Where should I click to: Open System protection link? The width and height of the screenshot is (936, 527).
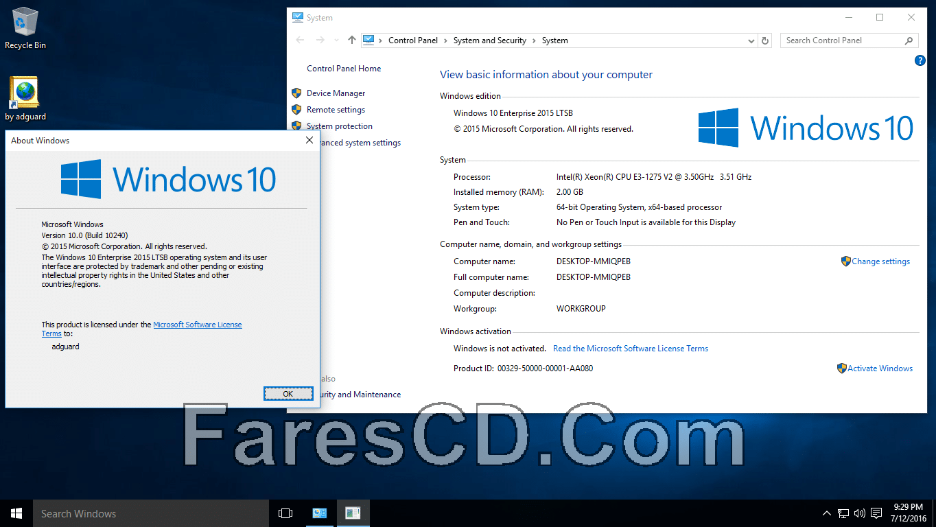[339, 126]
